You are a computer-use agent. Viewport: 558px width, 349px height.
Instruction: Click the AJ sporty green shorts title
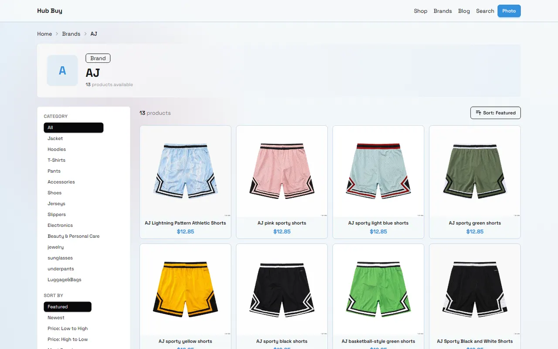click(475, 223)
